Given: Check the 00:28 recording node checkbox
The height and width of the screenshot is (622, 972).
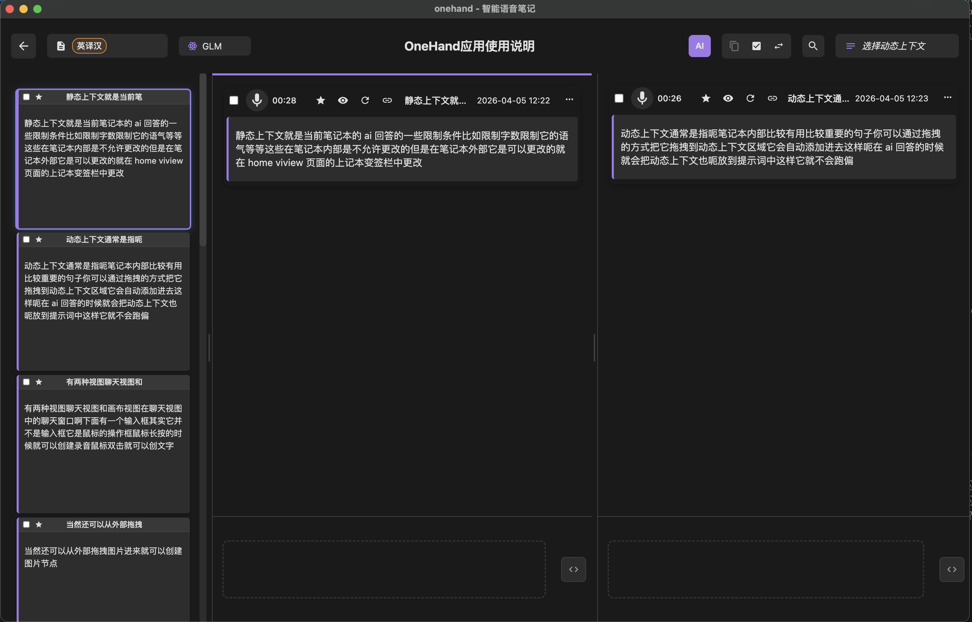Looking at the screenshot, I should (x=234, y=100).
